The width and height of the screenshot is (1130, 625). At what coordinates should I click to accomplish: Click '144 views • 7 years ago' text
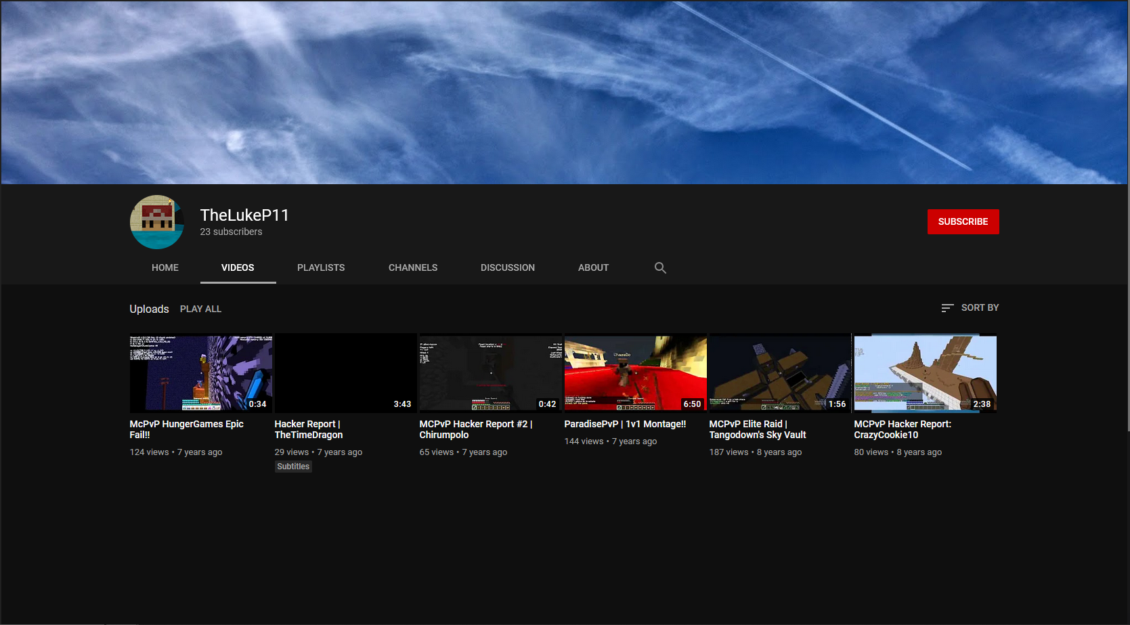611,441
